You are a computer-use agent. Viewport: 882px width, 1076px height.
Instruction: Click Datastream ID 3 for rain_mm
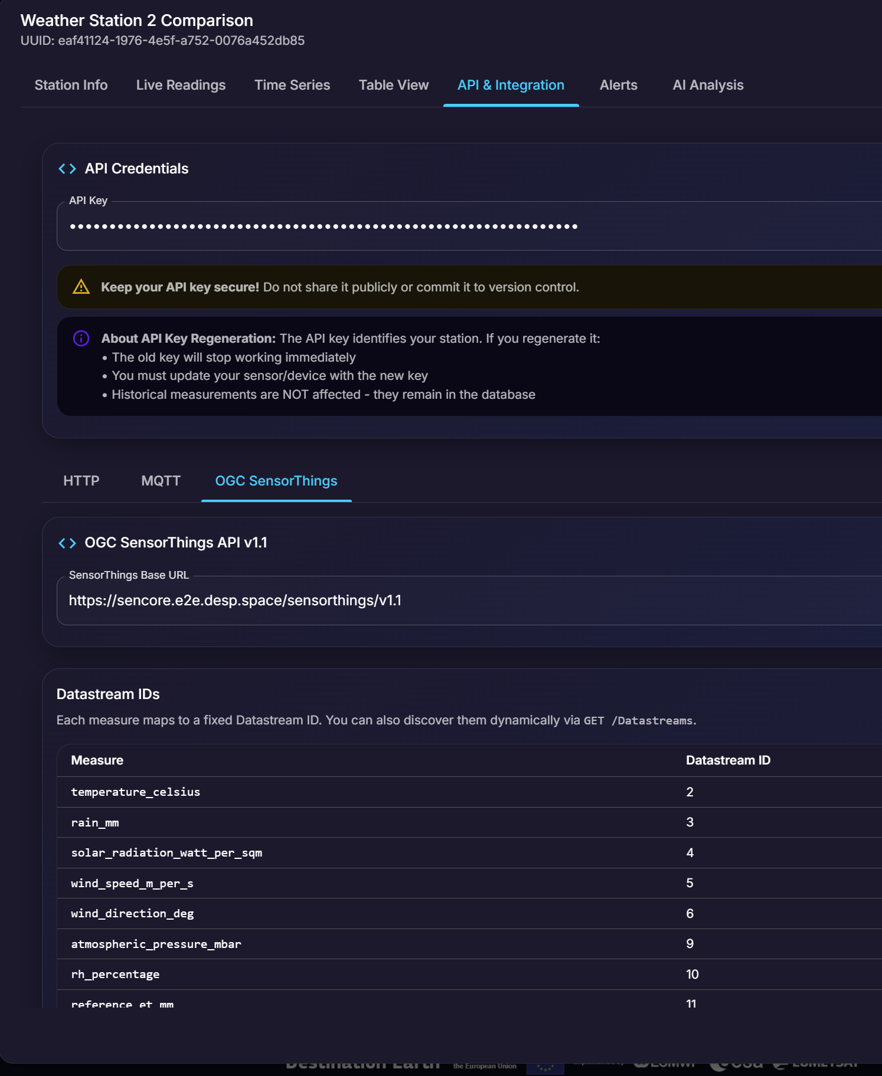tap(690, 822)
